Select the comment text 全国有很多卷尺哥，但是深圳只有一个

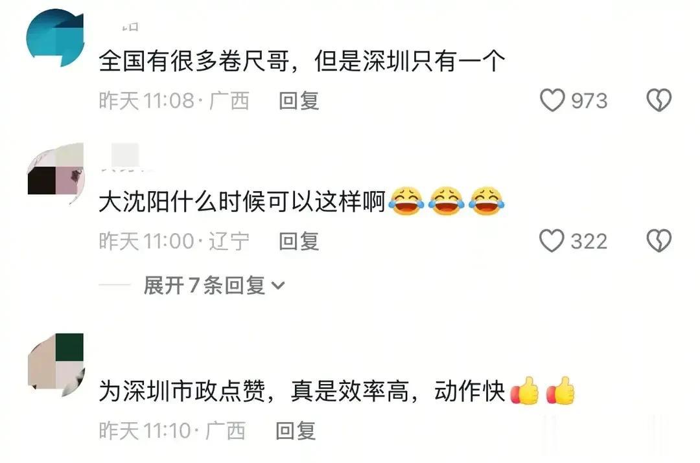tap(302, 61)
